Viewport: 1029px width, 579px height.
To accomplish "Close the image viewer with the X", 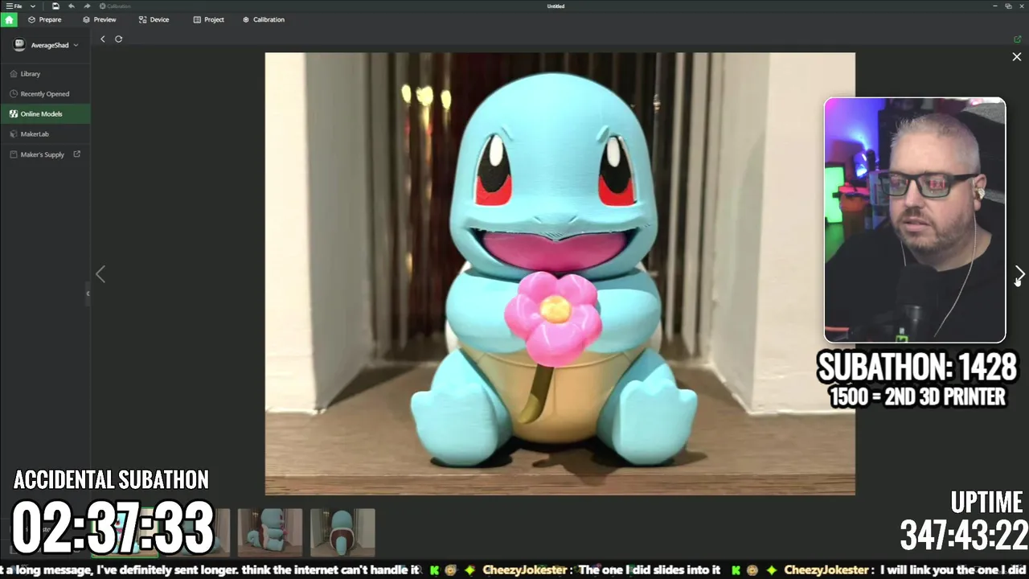I will (x=1016, y=57).
